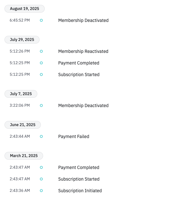This screenshot has width=173, height=209.
Task: Click the Subscription Initiated event text
Action: 80,191
